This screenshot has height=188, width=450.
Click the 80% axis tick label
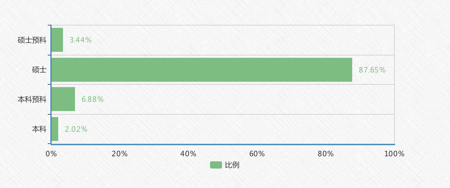point(326,154)
